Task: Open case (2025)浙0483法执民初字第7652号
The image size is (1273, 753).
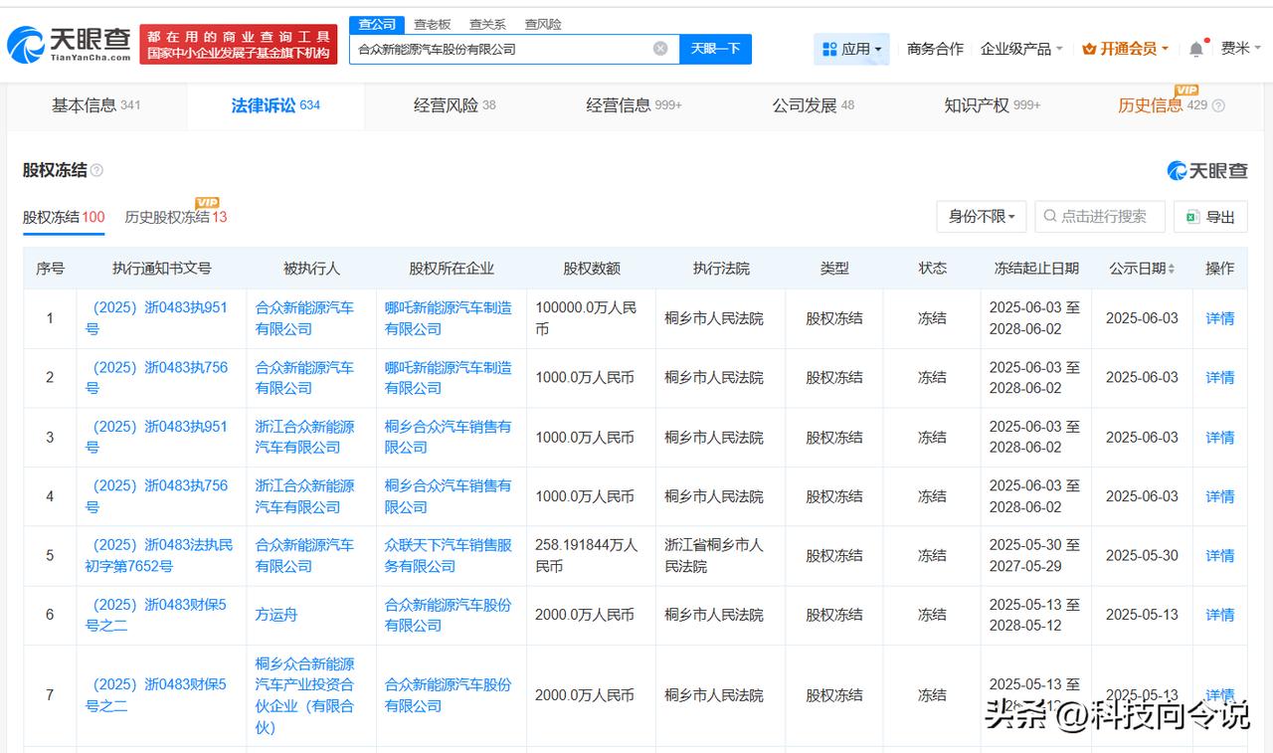Action: 159,556
